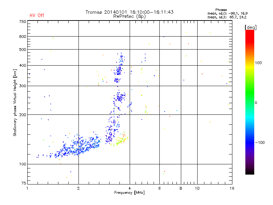Click the y-axis tick label "750"

point(23,22)
